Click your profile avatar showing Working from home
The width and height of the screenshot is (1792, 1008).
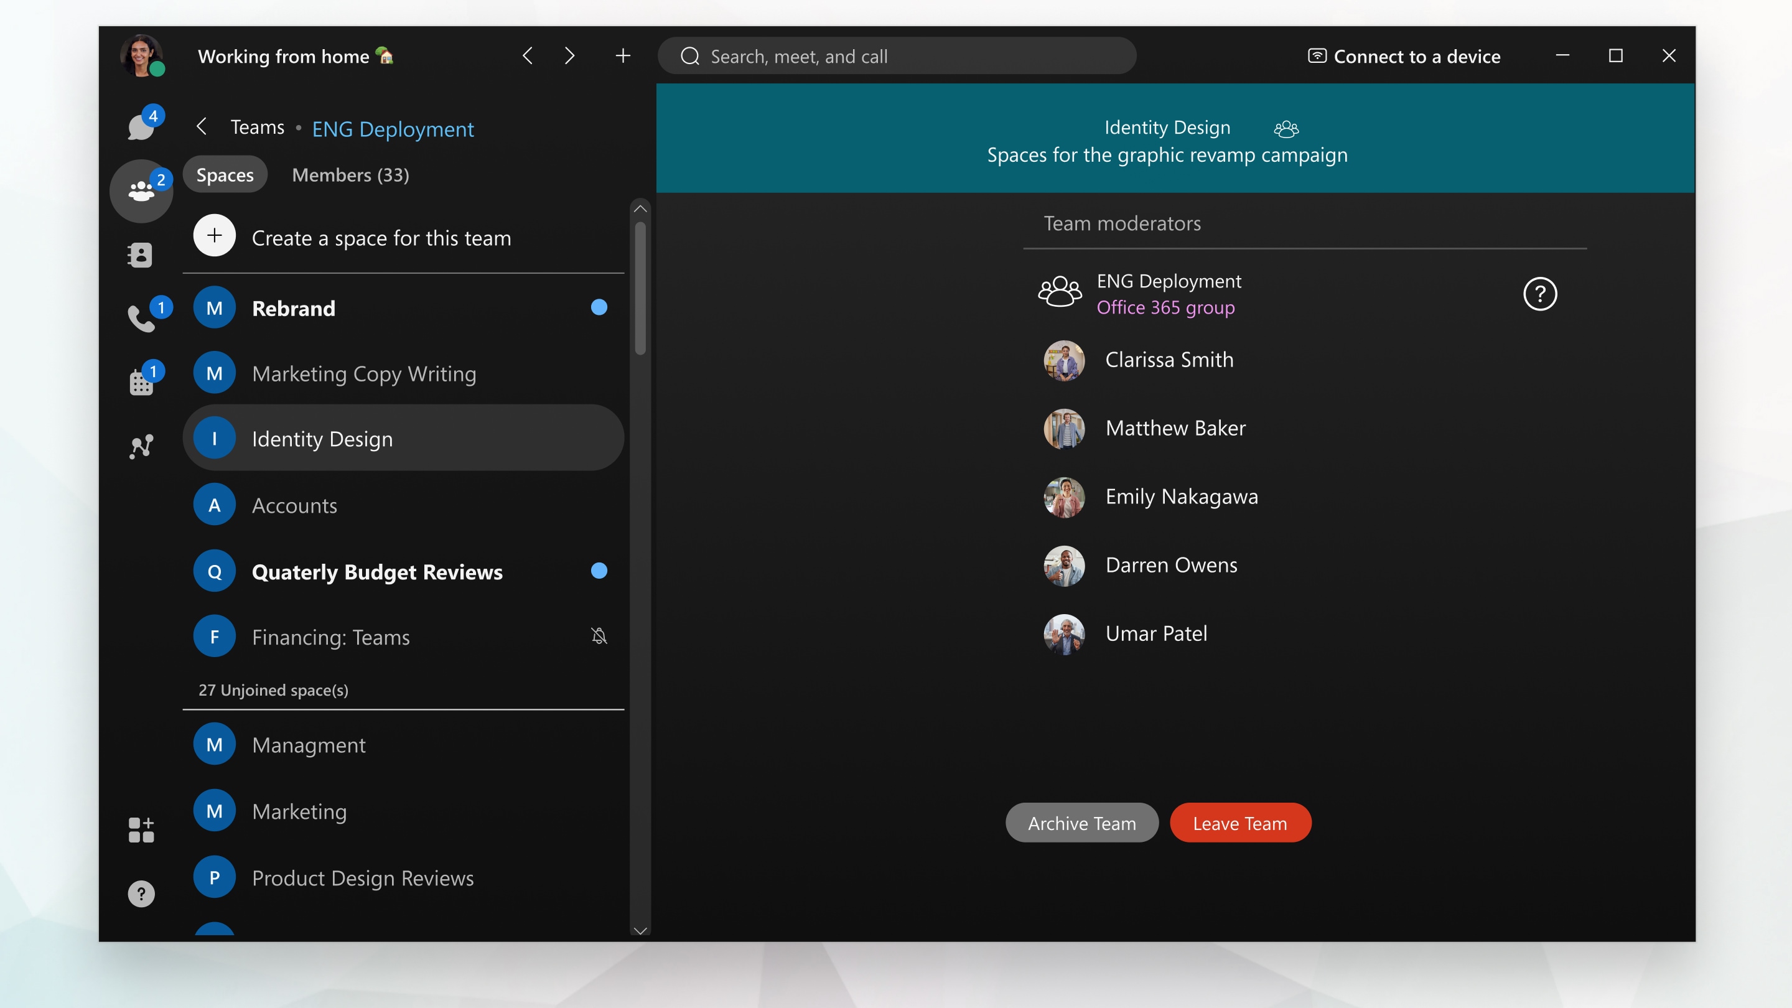142,55
